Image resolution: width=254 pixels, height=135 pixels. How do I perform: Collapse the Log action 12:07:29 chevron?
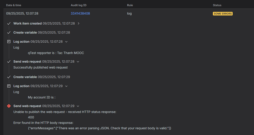coord(66,86)
